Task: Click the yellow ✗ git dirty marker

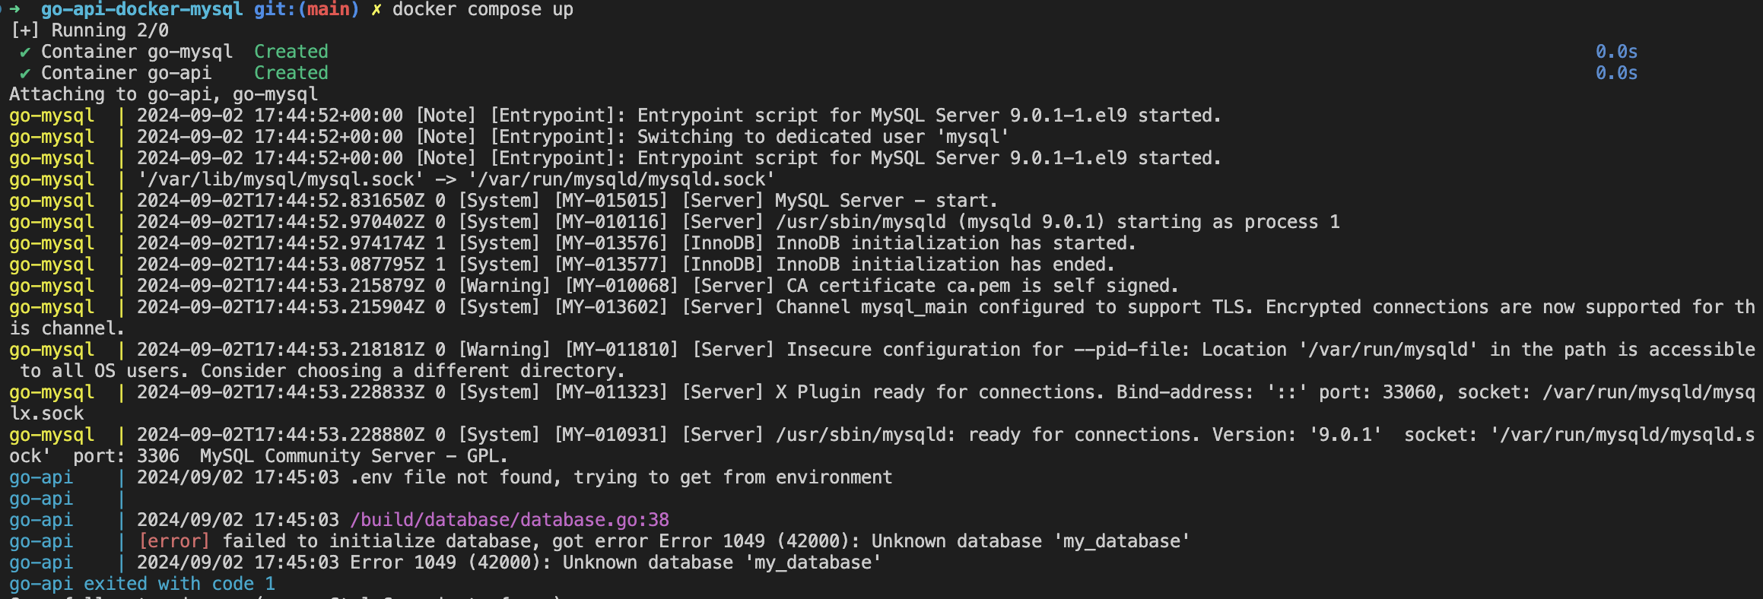Action: click(376, 9)
